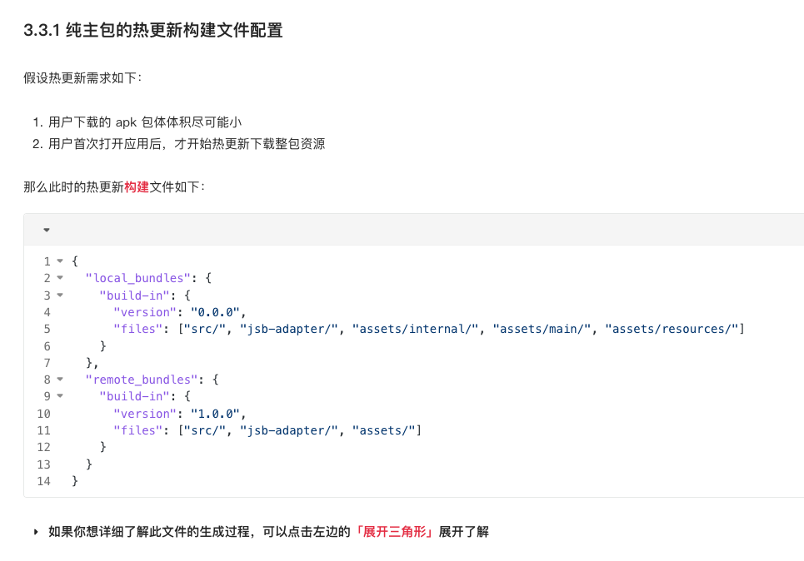Collapse the root brace fold arrow on line 1
The height and width of the screenshot is (561, 804).
pyautogui.click(x=60, y=261)
